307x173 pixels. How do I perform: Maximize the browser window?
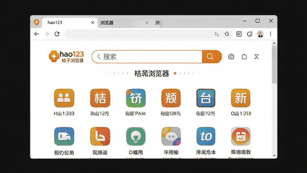pos(258,21)
